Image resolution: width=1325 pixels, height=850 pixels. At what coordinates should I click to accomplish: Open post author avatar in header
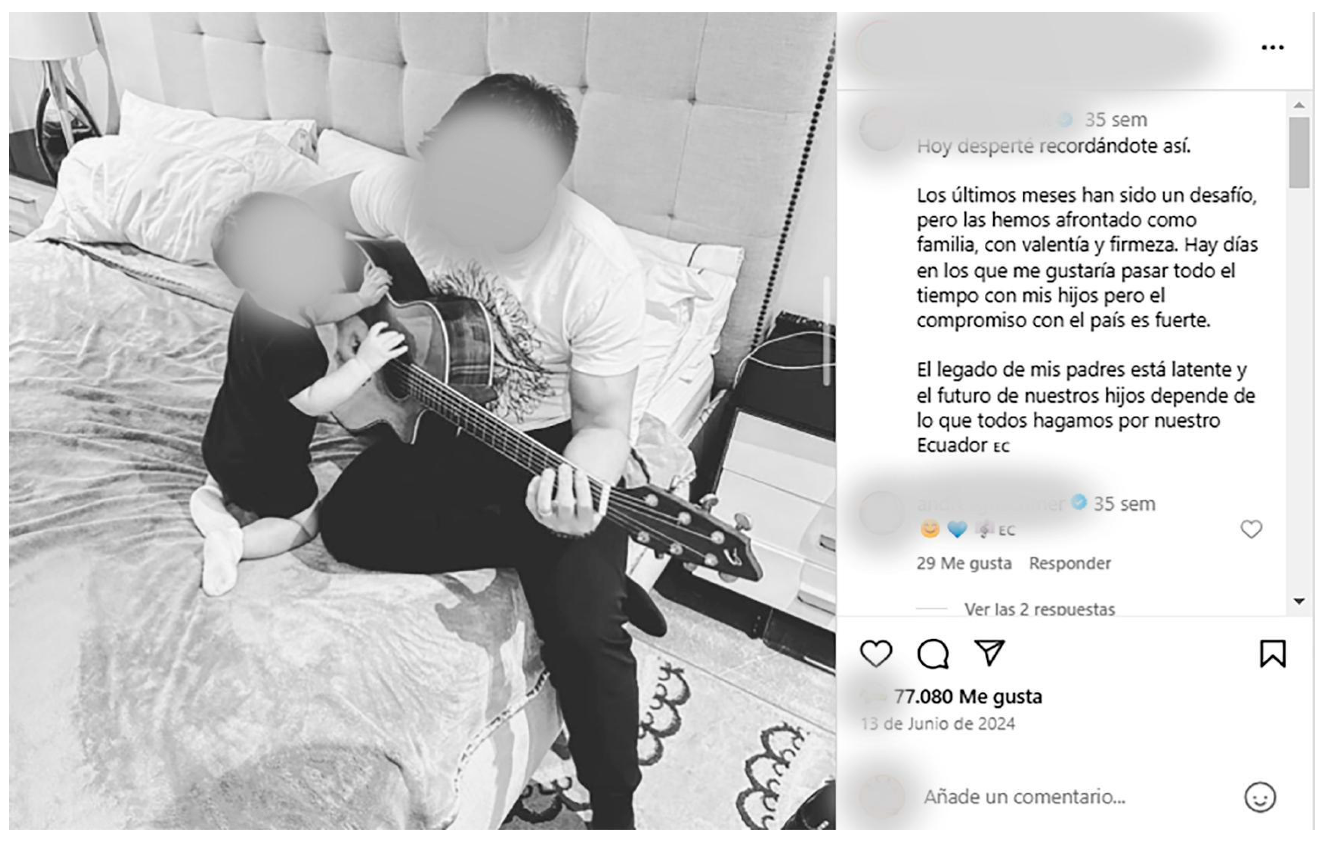coord(879,47)
